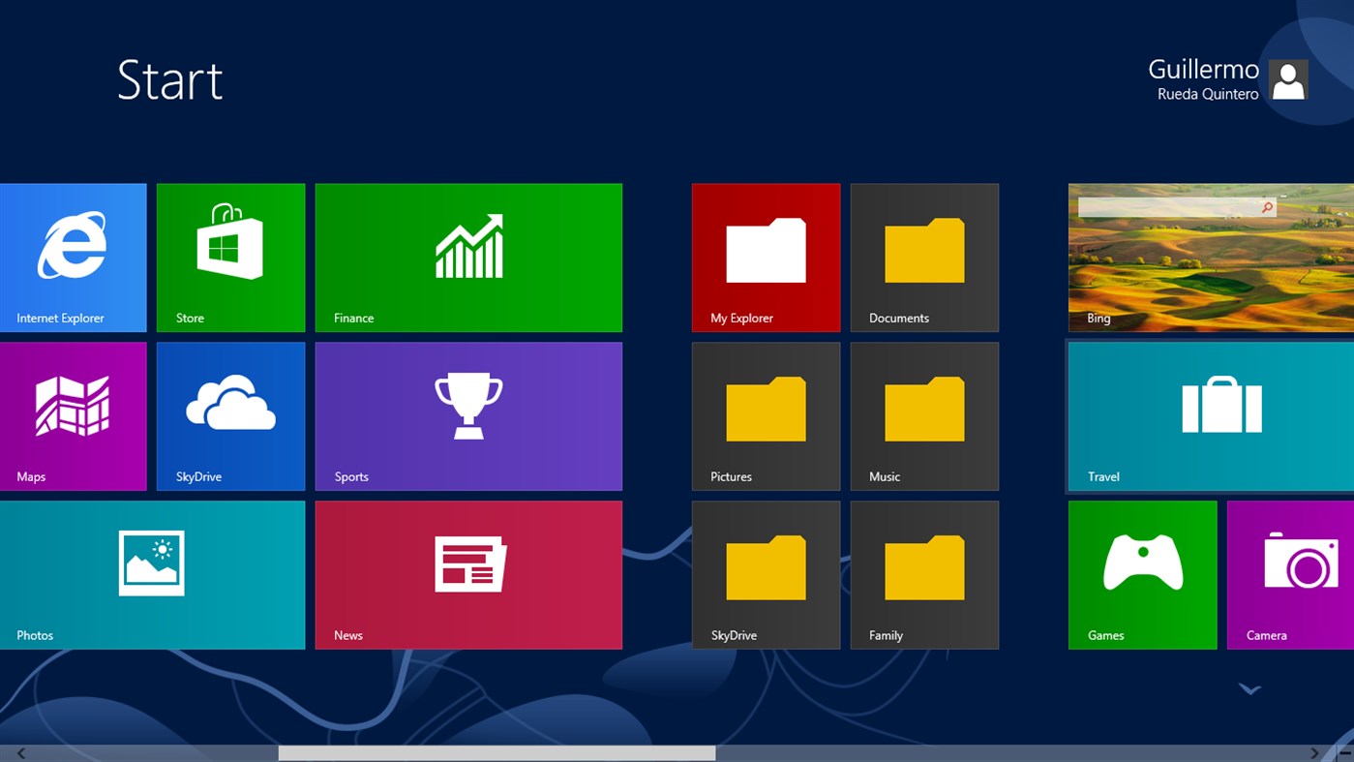The image size is (1354, 762).
Task: Open the Music folder tile
Action: coord(923,415)
